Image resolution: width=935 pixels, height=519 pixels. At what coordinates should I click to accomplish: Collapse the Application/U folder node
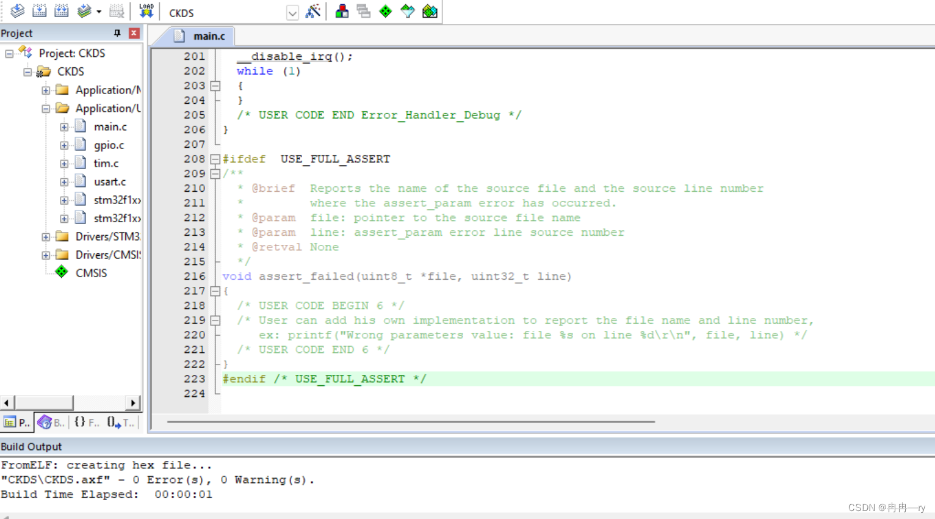[x=46, y=109]
